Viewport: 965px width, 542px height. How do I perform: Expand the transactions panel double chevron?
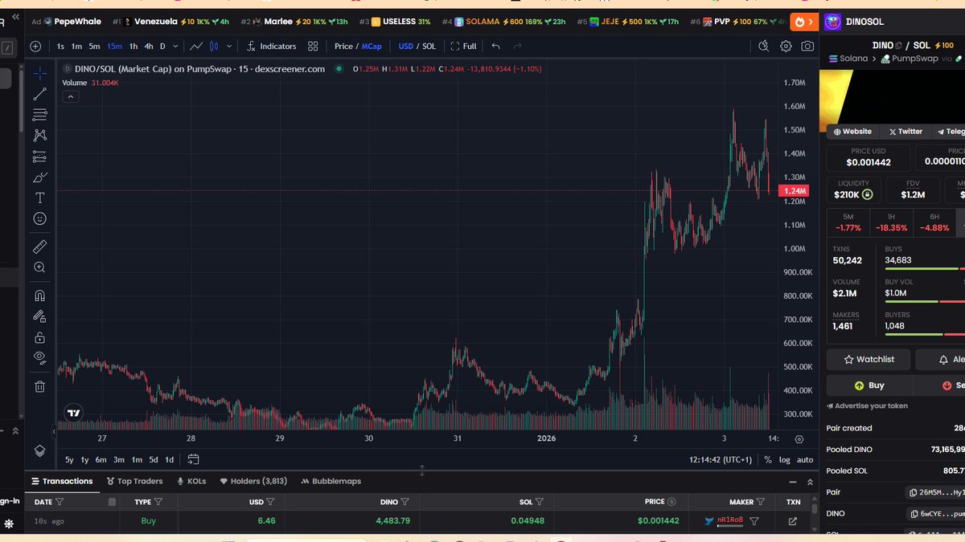point(810,482)
